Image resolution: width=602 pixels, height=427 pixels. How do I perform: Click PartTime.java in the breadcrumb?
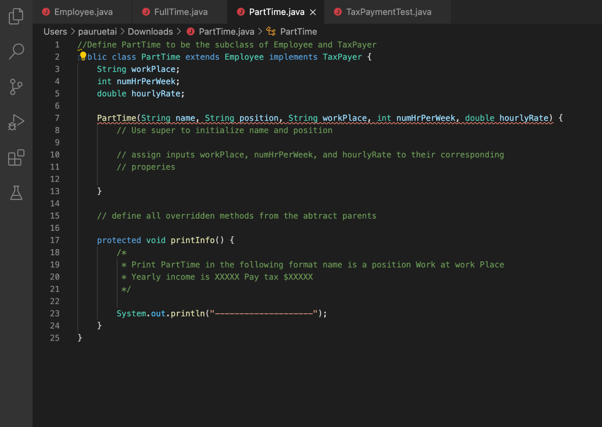coord(227,32)
